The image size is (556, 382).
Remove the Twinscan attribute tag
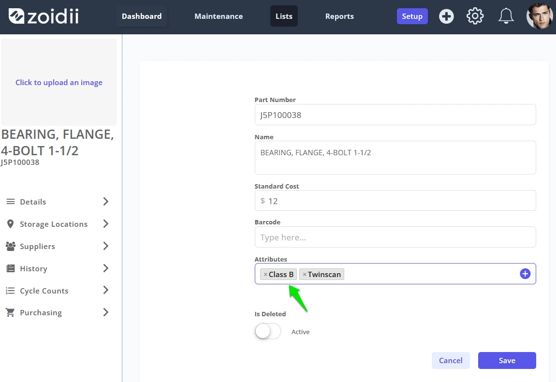point(304,275)
